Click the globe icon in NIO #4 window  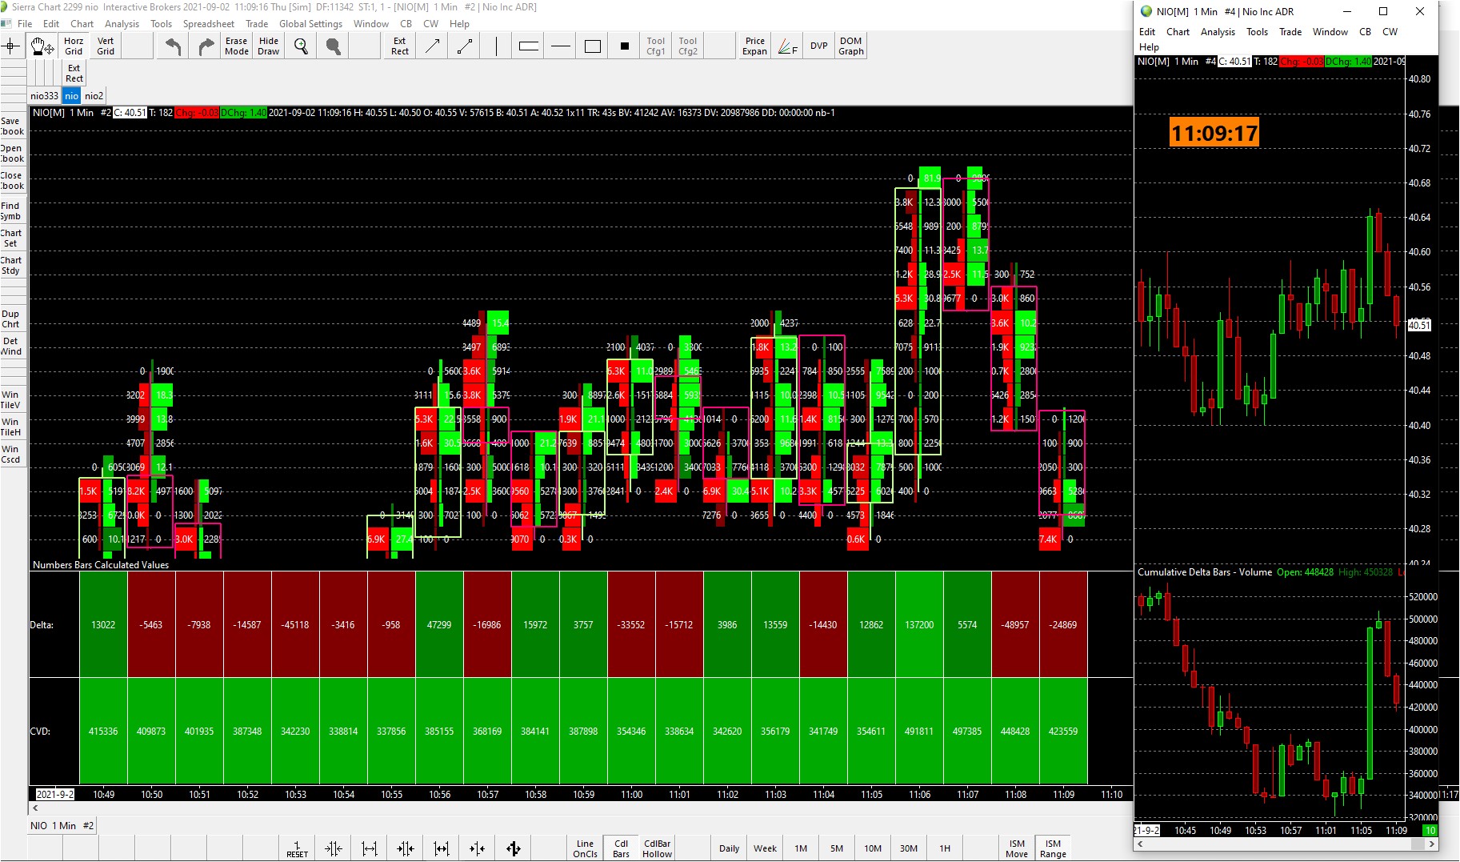(x=1146, y=11)
